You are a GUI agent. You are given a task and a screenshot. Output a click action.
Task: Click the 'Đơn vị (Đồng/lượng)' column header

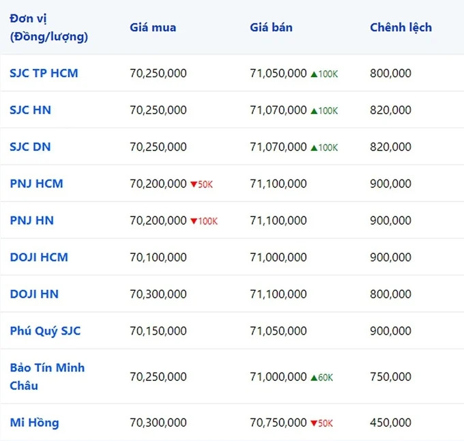(49, 27)
